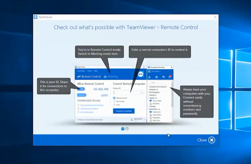The height and width of the screenshot is (164, 251).
Task: Open the John Smith account dropdown
Action: pyautogui.click(x=138, y=120)
